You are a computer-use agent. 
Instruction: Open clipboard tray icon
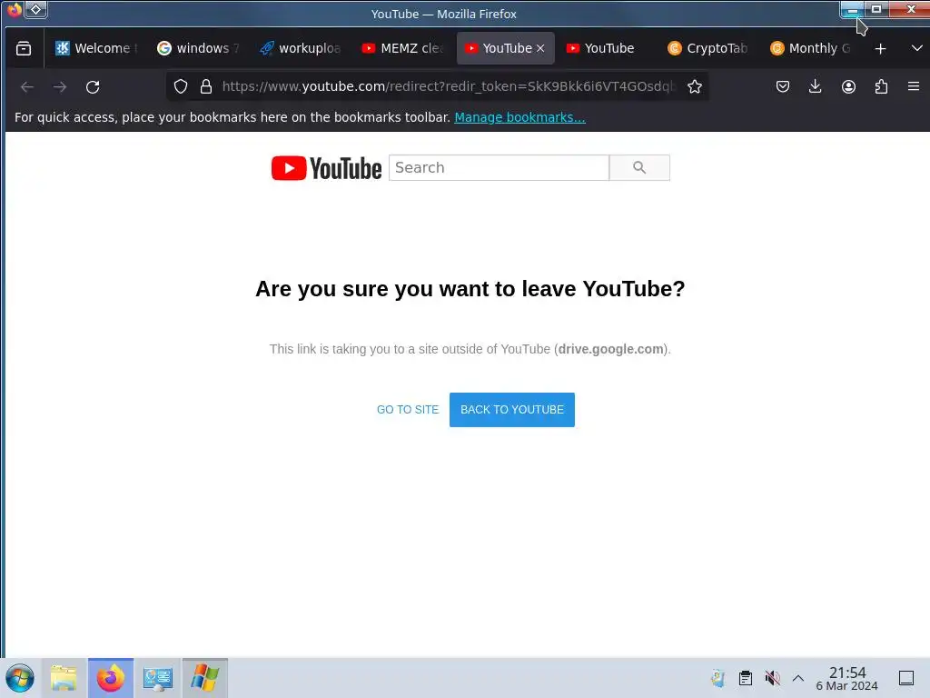pos(746,678)
